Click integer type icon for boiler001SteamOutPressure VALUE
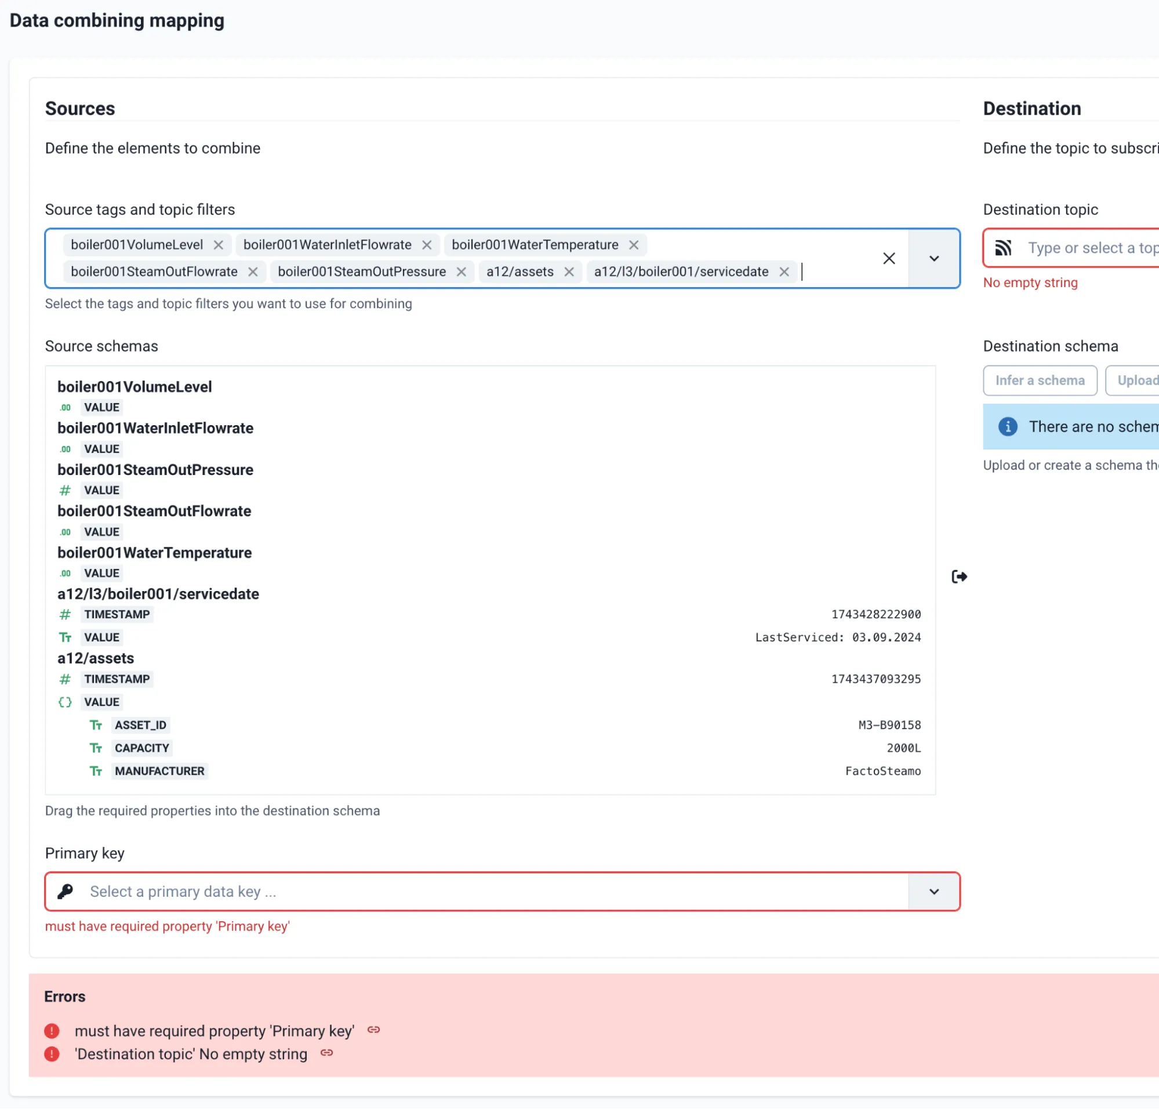Viewport: 1159px width, 1109px height. click(65, 491)
